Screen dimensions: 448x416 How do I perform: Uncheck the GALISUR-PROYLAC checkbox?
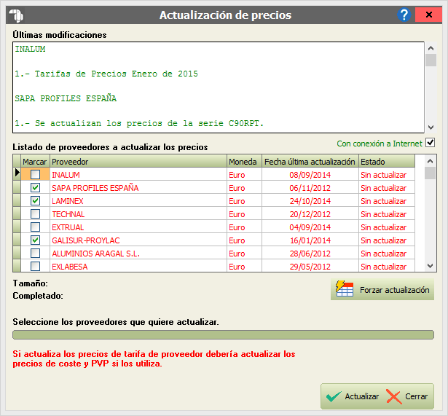coord(36,240)
